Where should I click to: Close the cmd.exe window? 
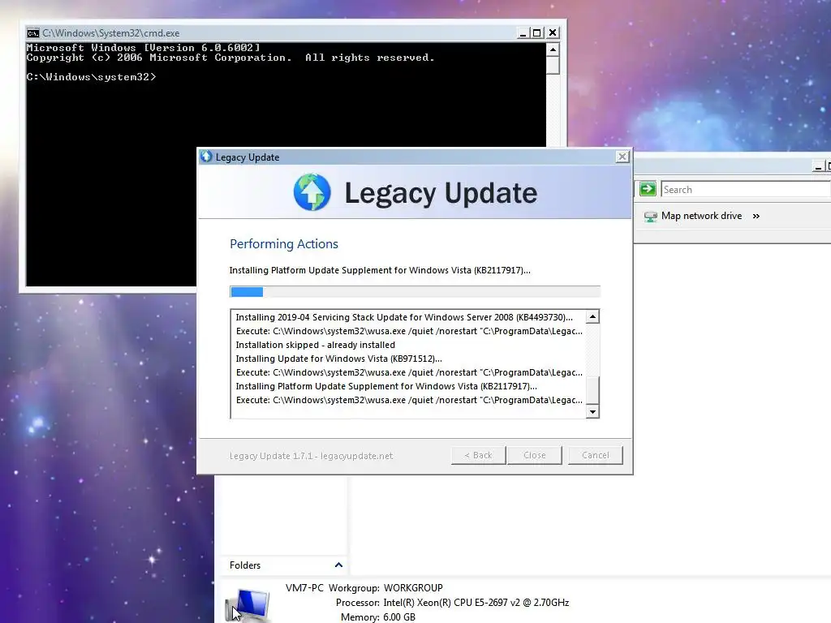tap(552, 32)
